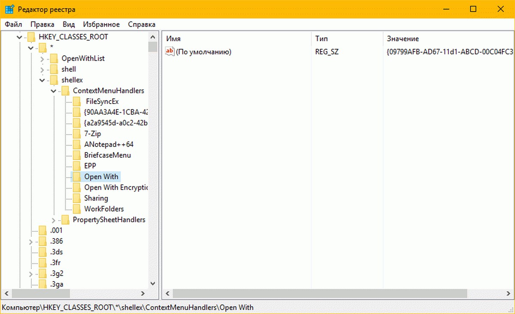Image resolution: width=515 pixels, height=314 pixels.
Task: Open the Файл menu
Action: (13, 24)
